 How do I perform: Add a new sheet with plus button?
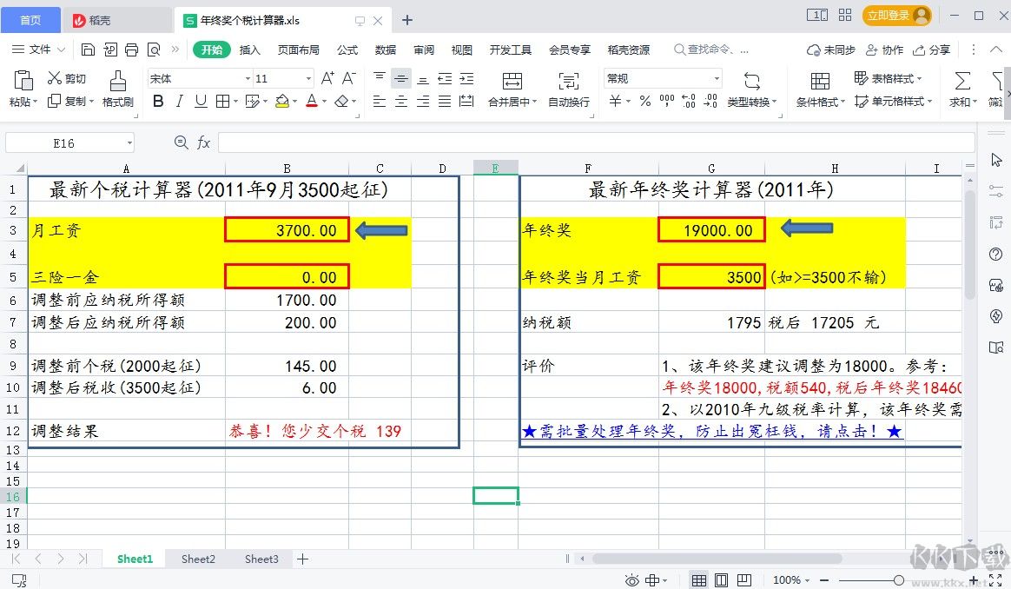click(x=302, y=559)
